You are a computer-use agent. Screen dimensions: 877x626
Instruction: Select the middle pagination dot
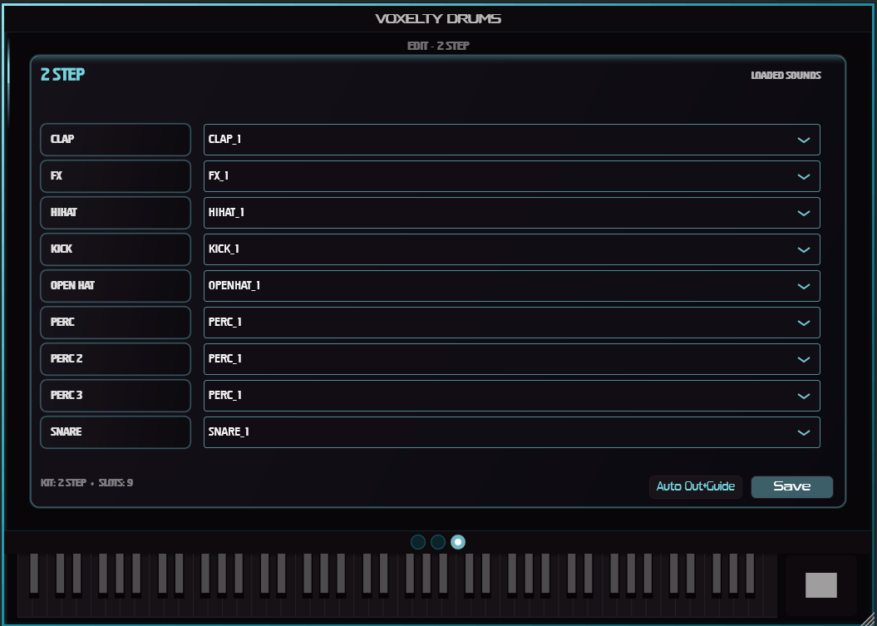click(x=438, y=541)
